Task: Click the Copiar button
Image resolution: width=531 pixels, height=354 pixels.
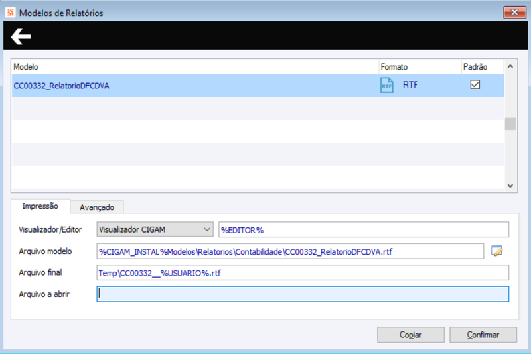Action: [x=411, y=335]
